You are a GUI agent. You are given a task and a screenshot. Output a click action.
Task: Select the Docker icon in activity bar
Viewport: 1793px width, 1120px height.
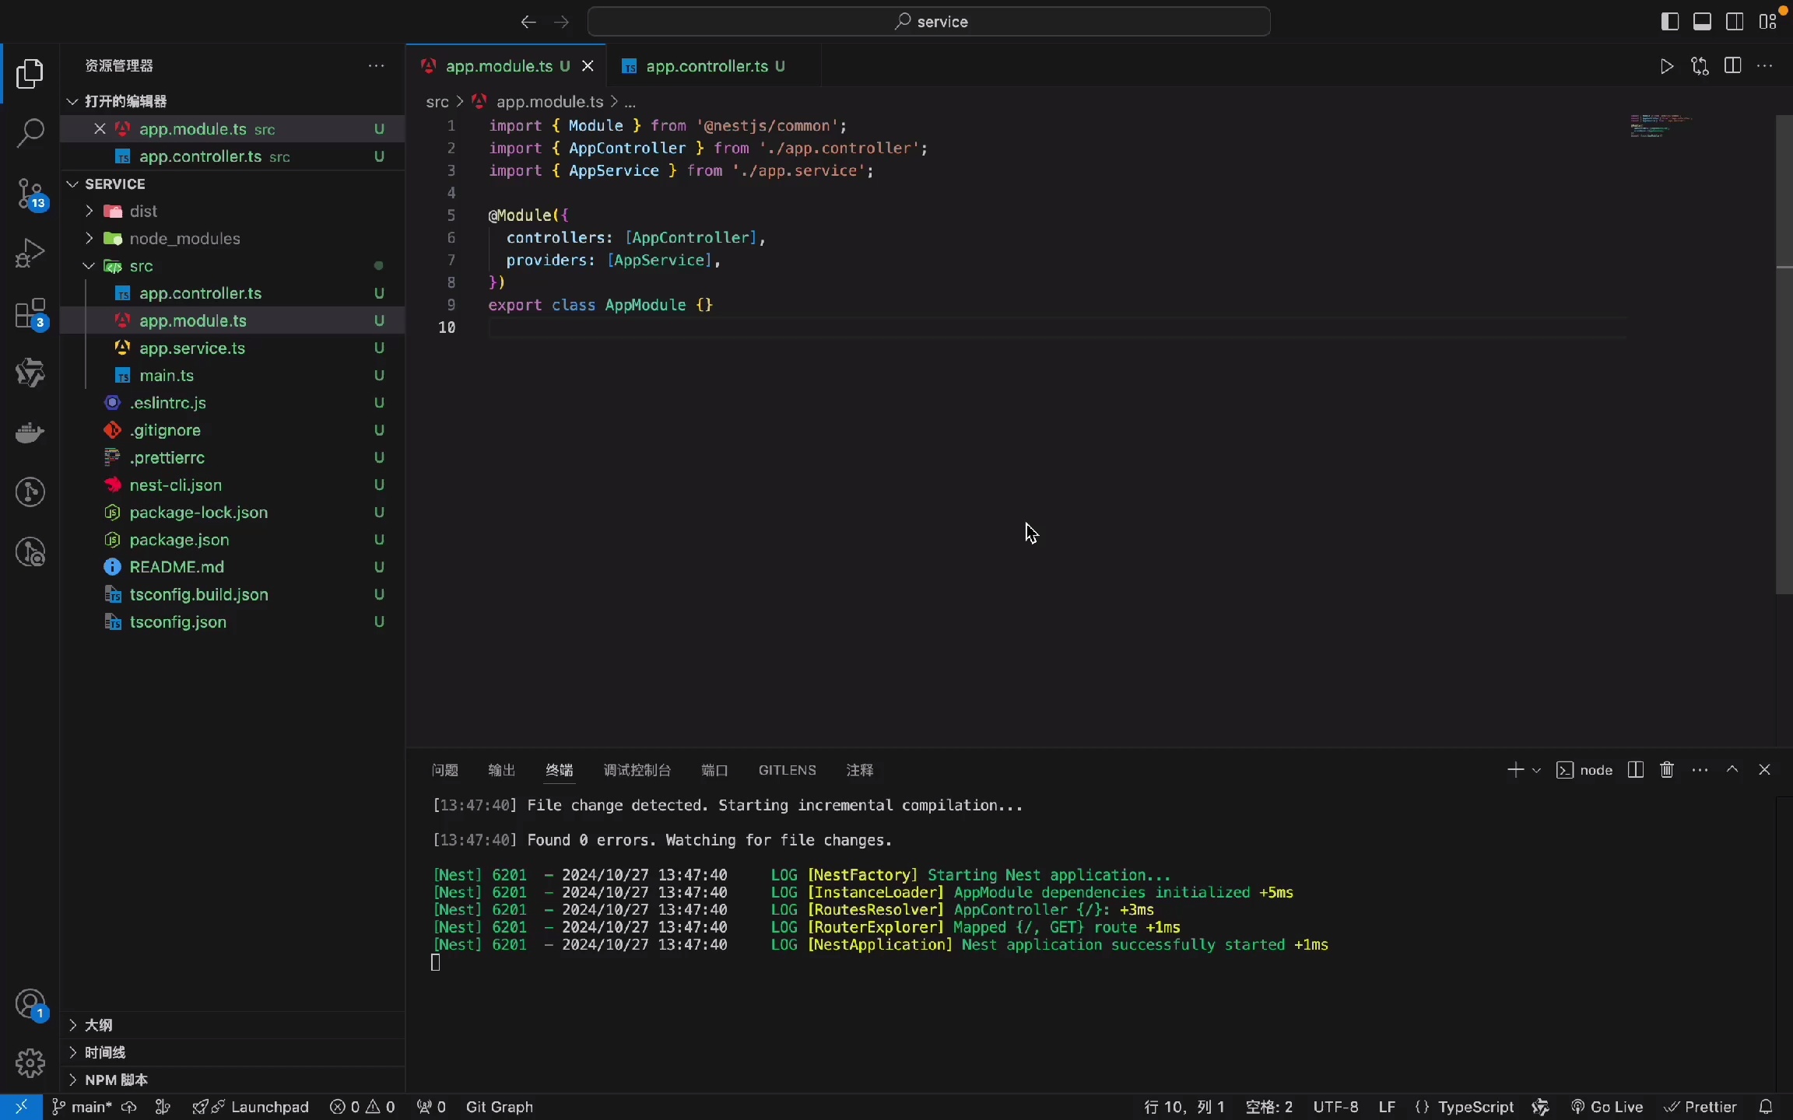[x=30, y=432]
